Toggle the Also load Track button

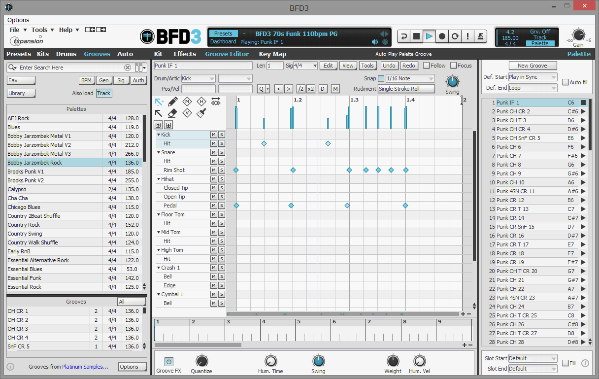pyautogui.click(x=103, y=93)
